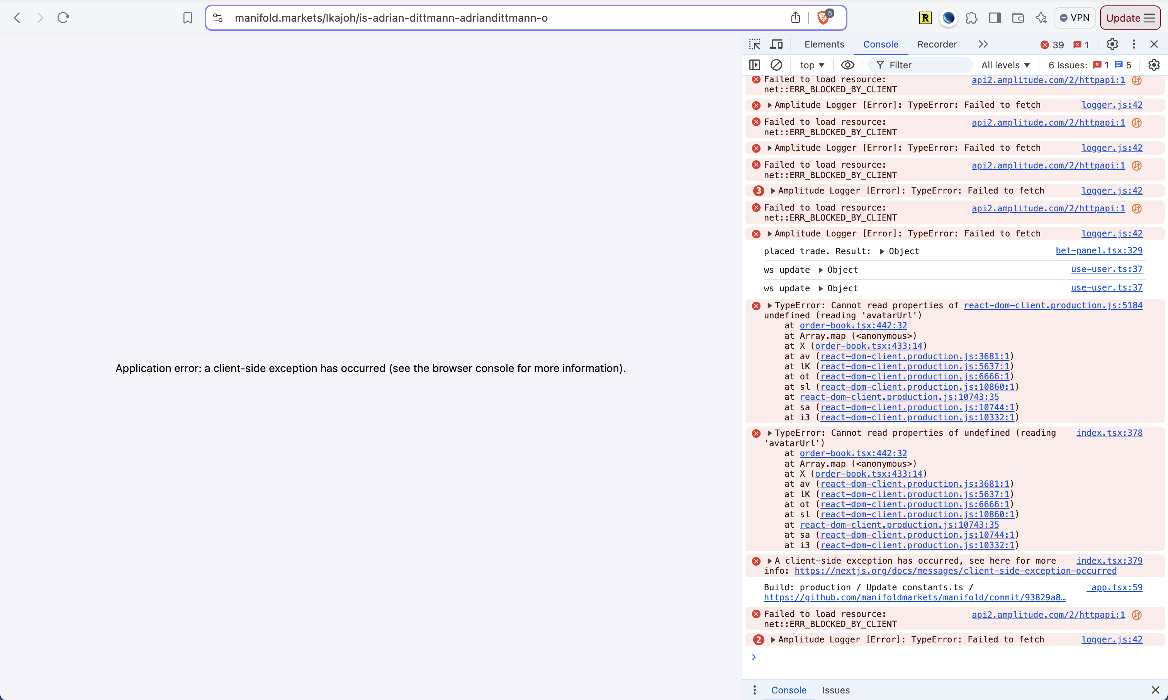
Task: Open console settings gear icon
Action: 1154,65
